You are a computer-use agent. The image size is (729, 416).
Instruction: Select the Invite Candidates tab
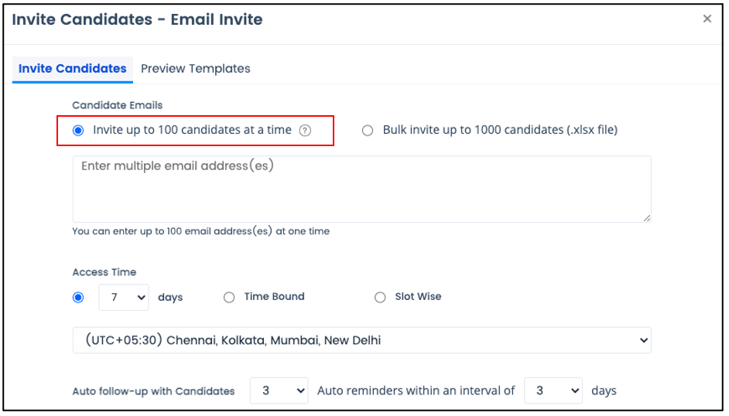point(73,69)
